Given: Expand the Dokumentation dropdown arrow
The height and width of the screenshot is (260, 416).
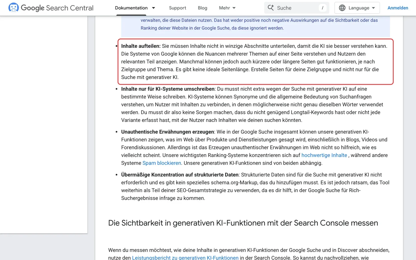Looking at the screenshot, I should [153, 8].
